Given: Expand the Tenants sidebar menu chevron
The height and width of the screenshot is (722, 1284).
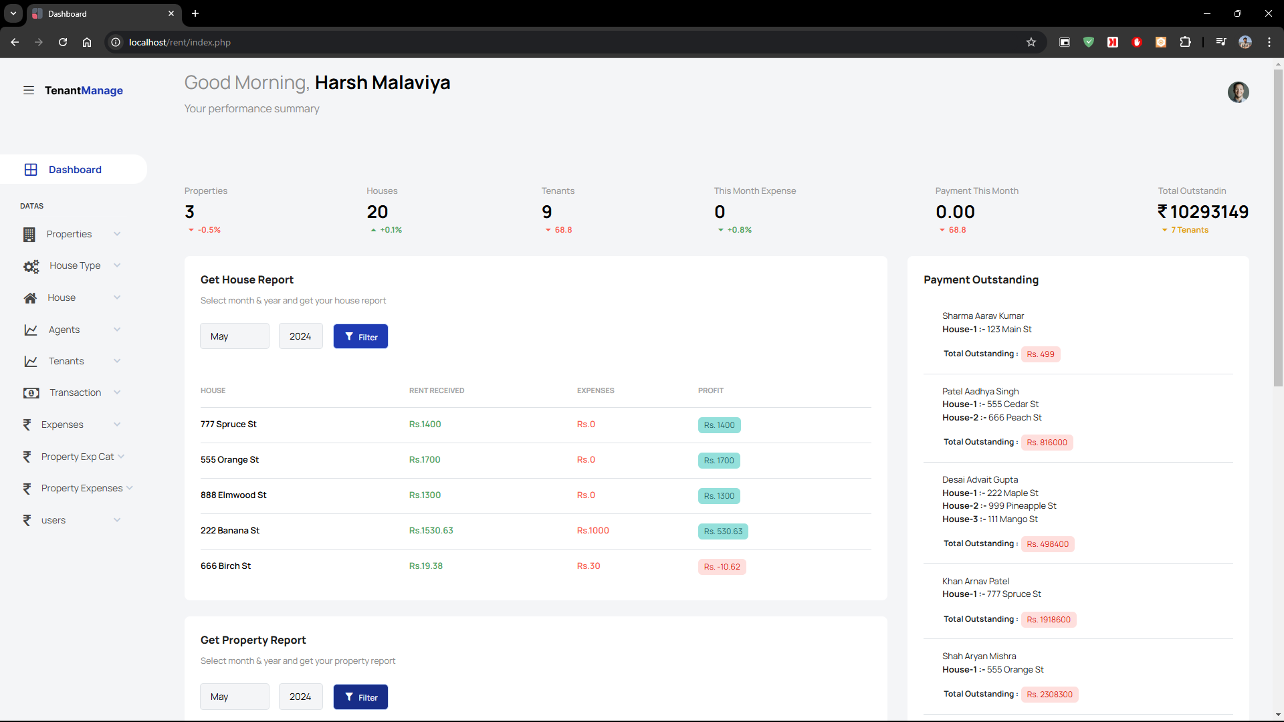Looking at the screenshot, I should (x=117, y=361).
